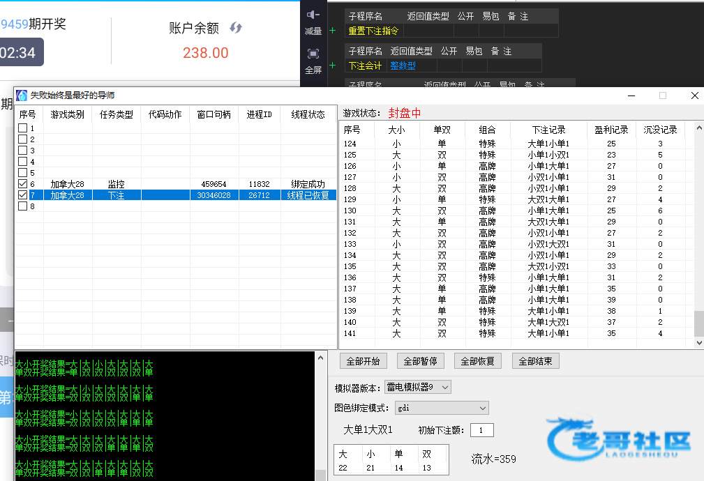Viewport: 704px width, 481px height.
Task: Expand the 图色绑定模式 gdi dropdown
Action: [x=483, y=408]
